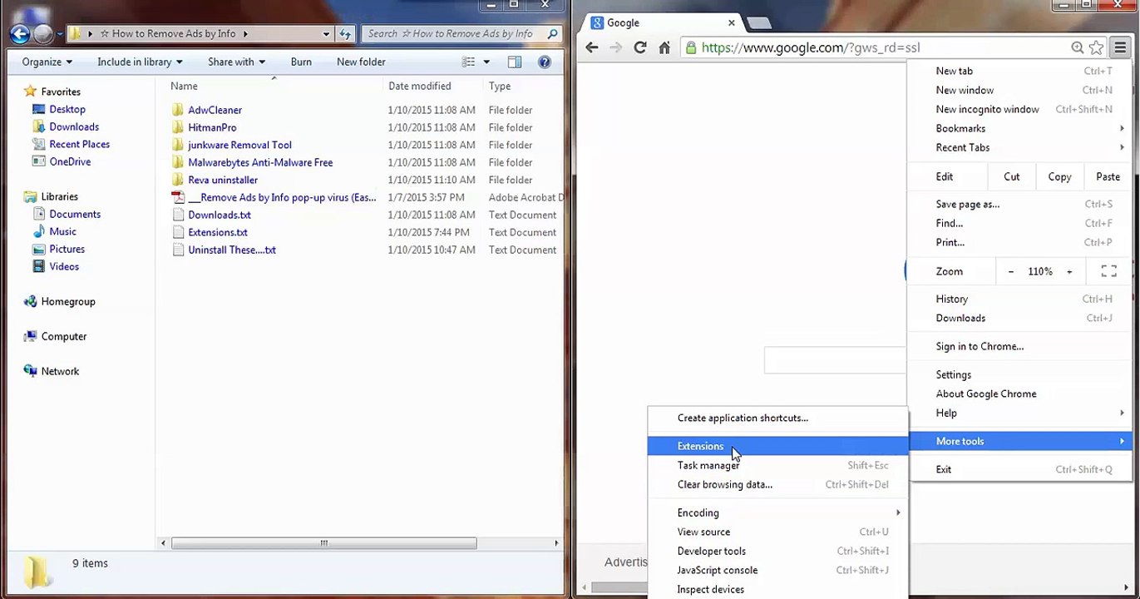Image resolution: width=1140 pixels, height=599 pixels.
Task: Toggle Explorer's preview pane icon
Action: point(515,62)
